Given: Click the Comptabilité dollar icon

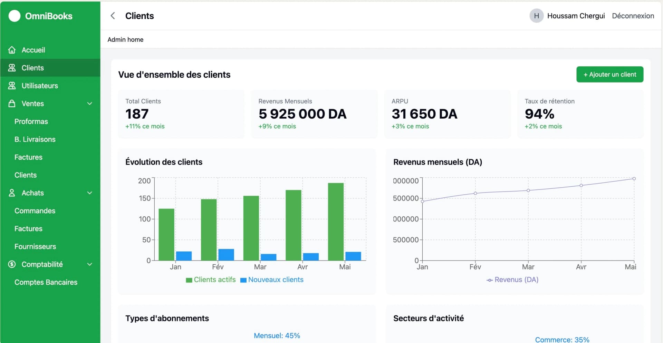Looking at the screenshot, I should pos(12,264).
